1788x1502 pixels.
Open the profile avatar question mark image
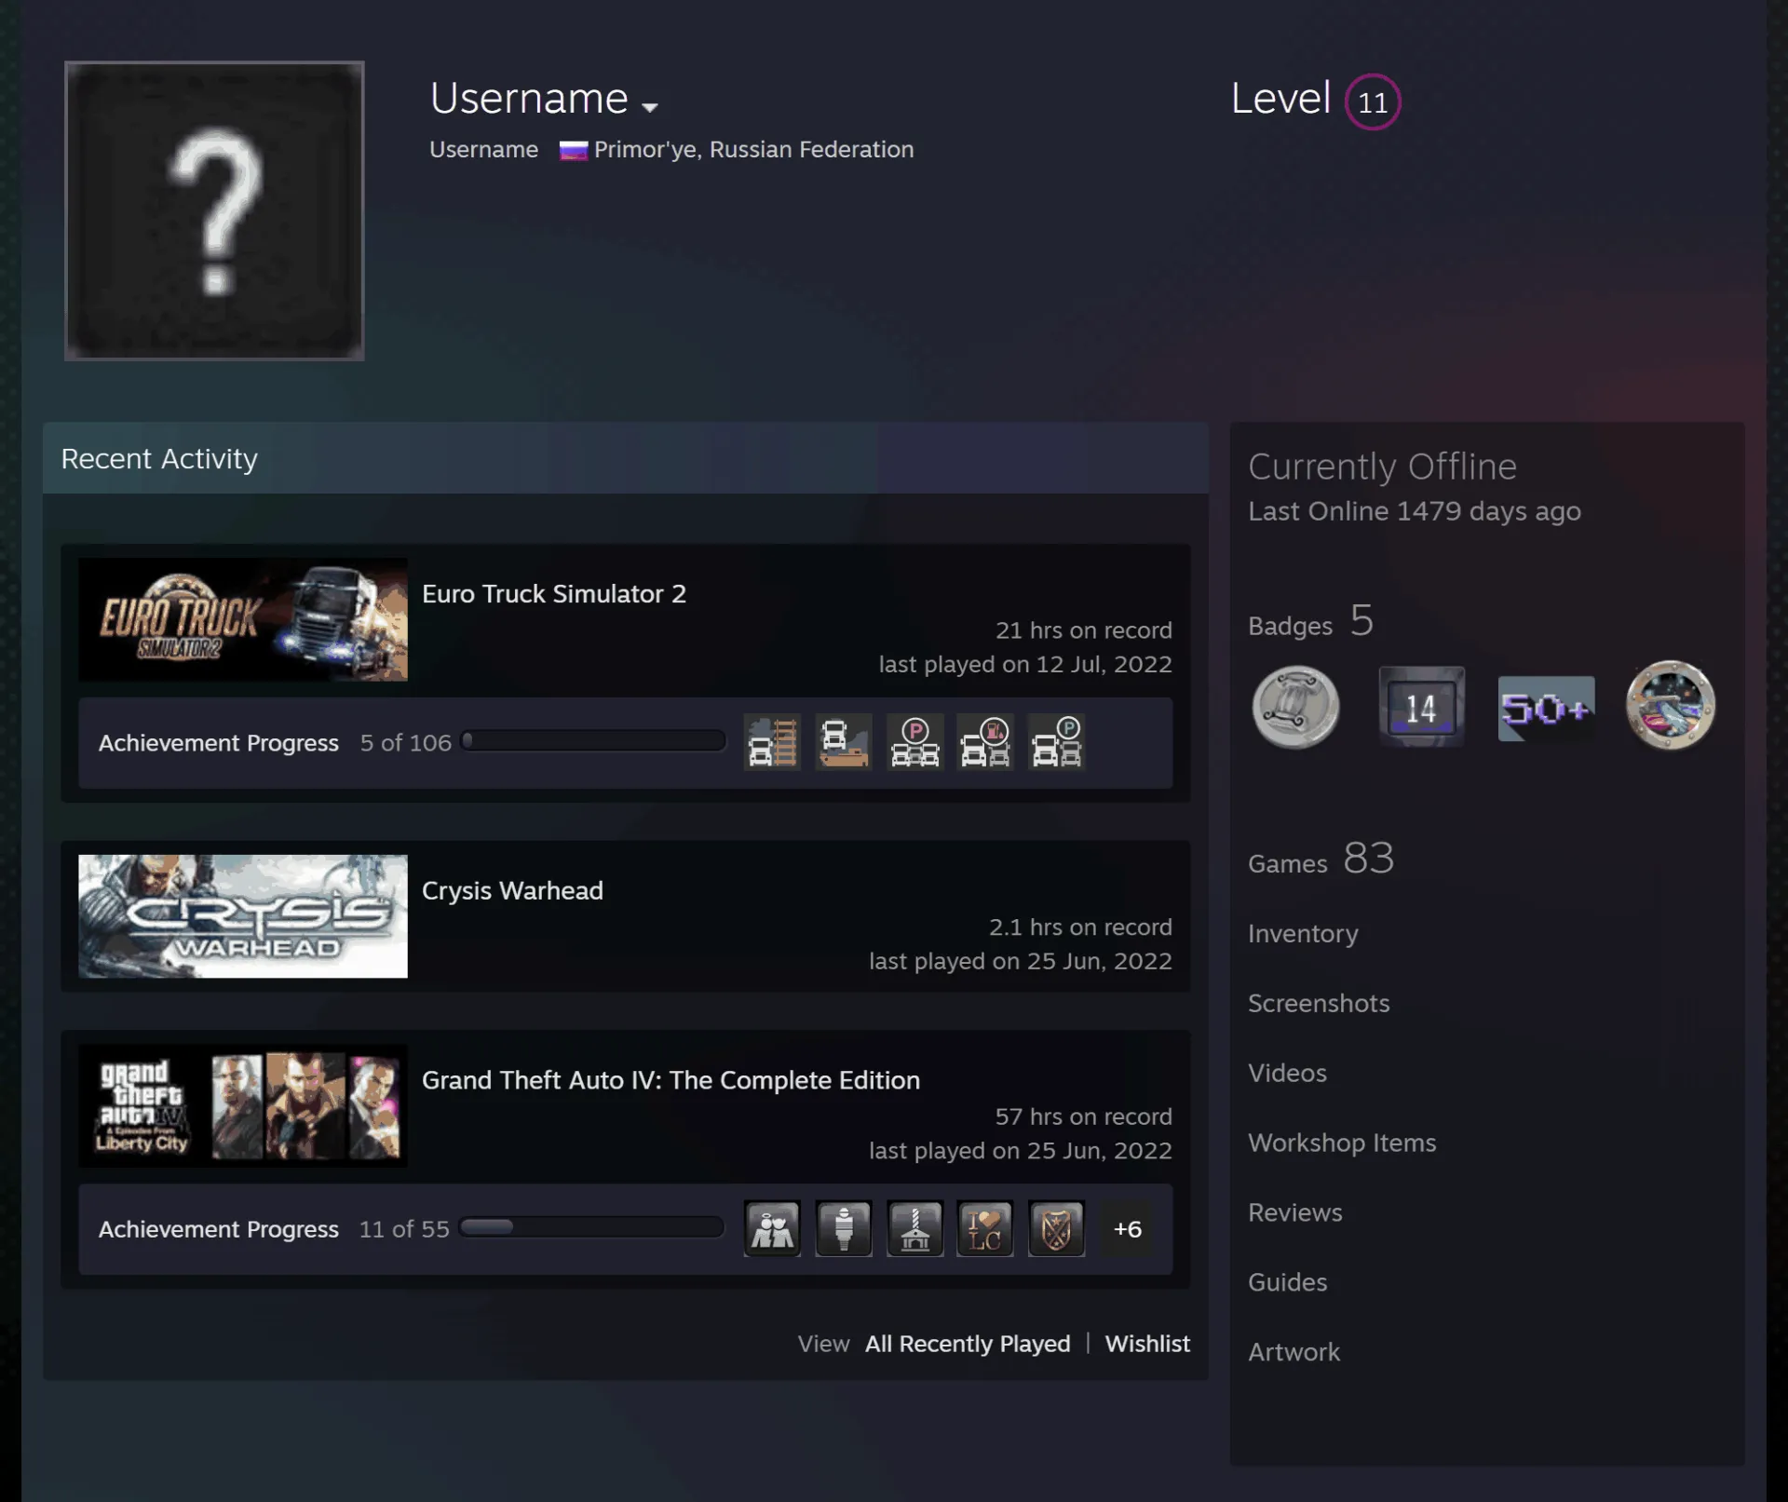coord(214,210)
